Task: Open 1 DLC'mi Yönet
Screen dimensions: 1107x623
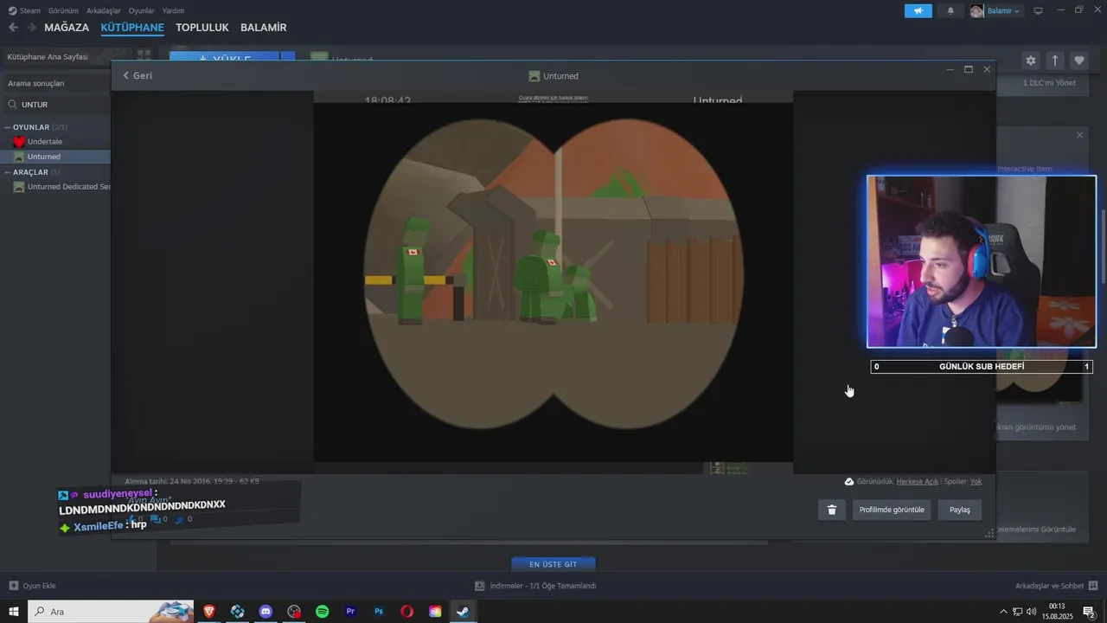Action: (1049, 83)
